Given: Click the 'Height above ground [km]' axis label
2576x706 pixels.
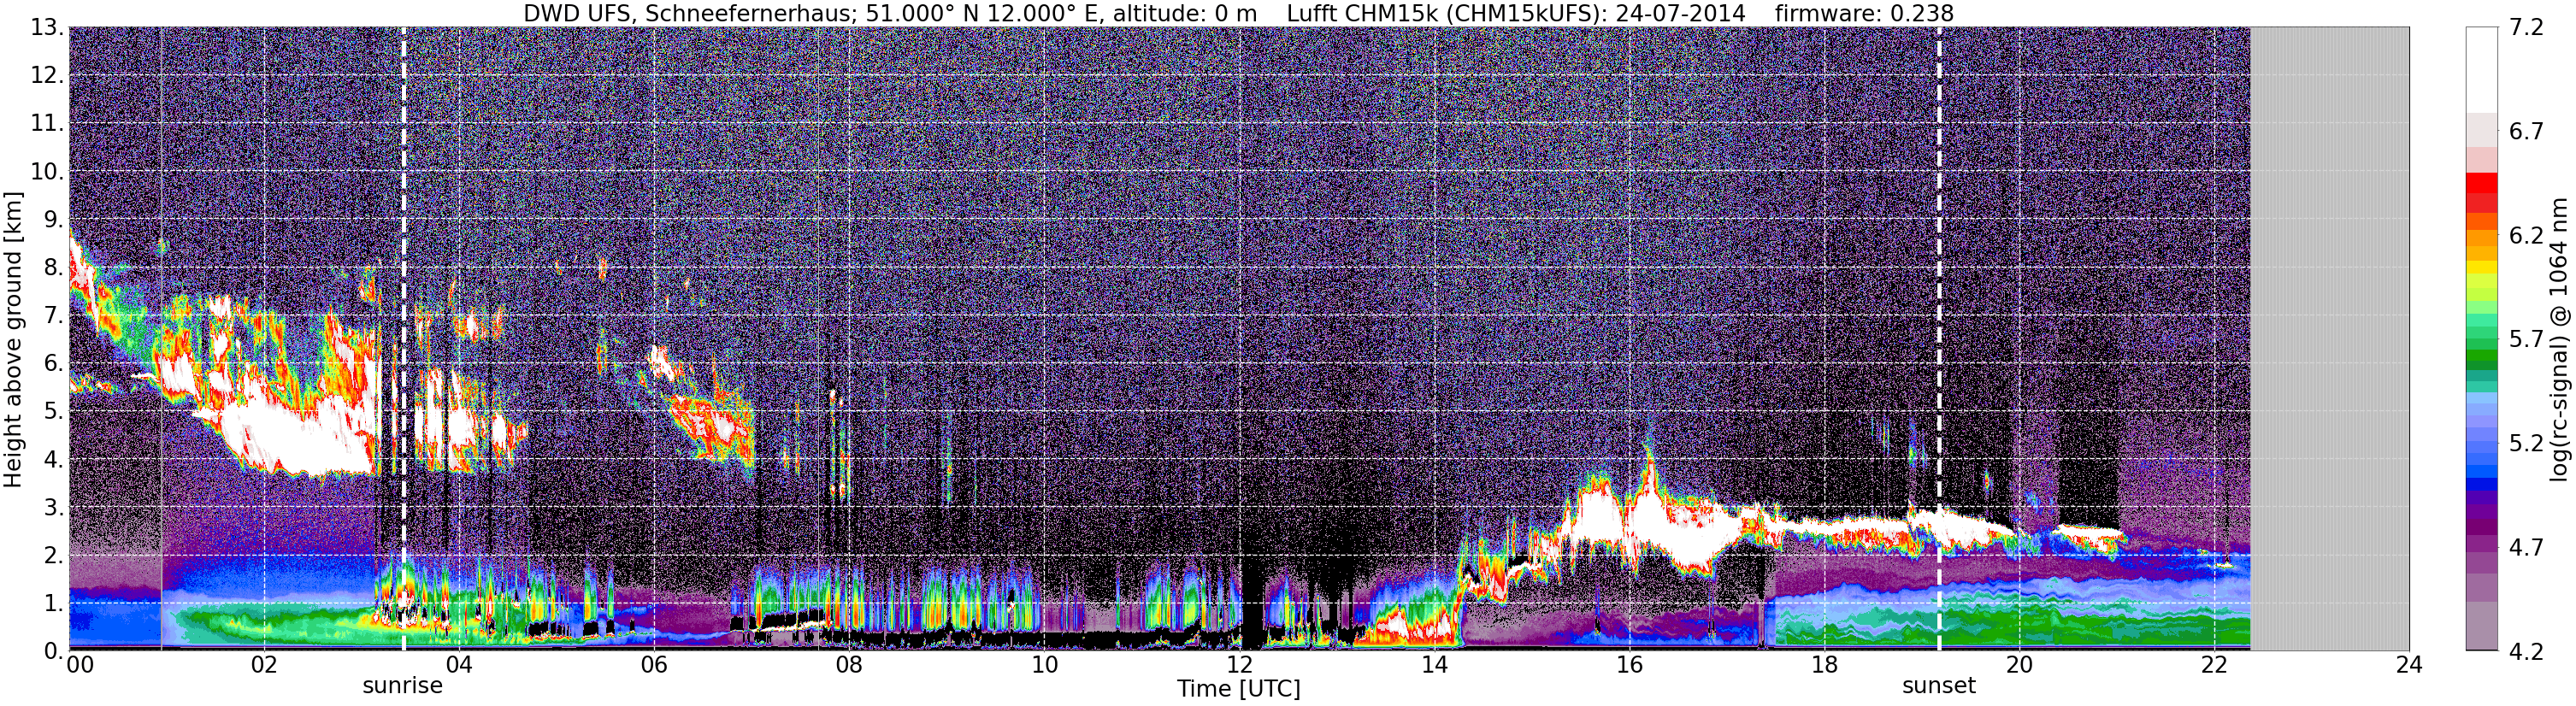Looking at the screenshot, I should (x=13, y=339).
